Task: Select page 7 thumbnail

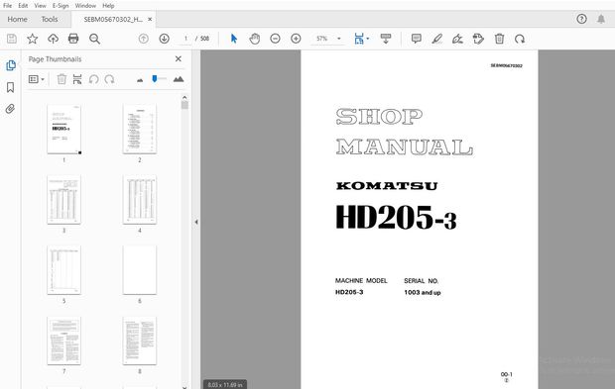Action: 63,340
